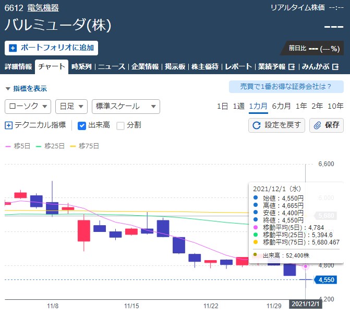Click the 4,550 current price label
This screenshot has height=315, width=350.
point(325,280)
